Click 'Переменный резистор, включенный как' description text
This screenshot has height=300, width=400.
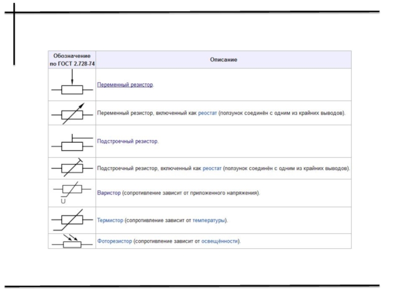(146, 113)
